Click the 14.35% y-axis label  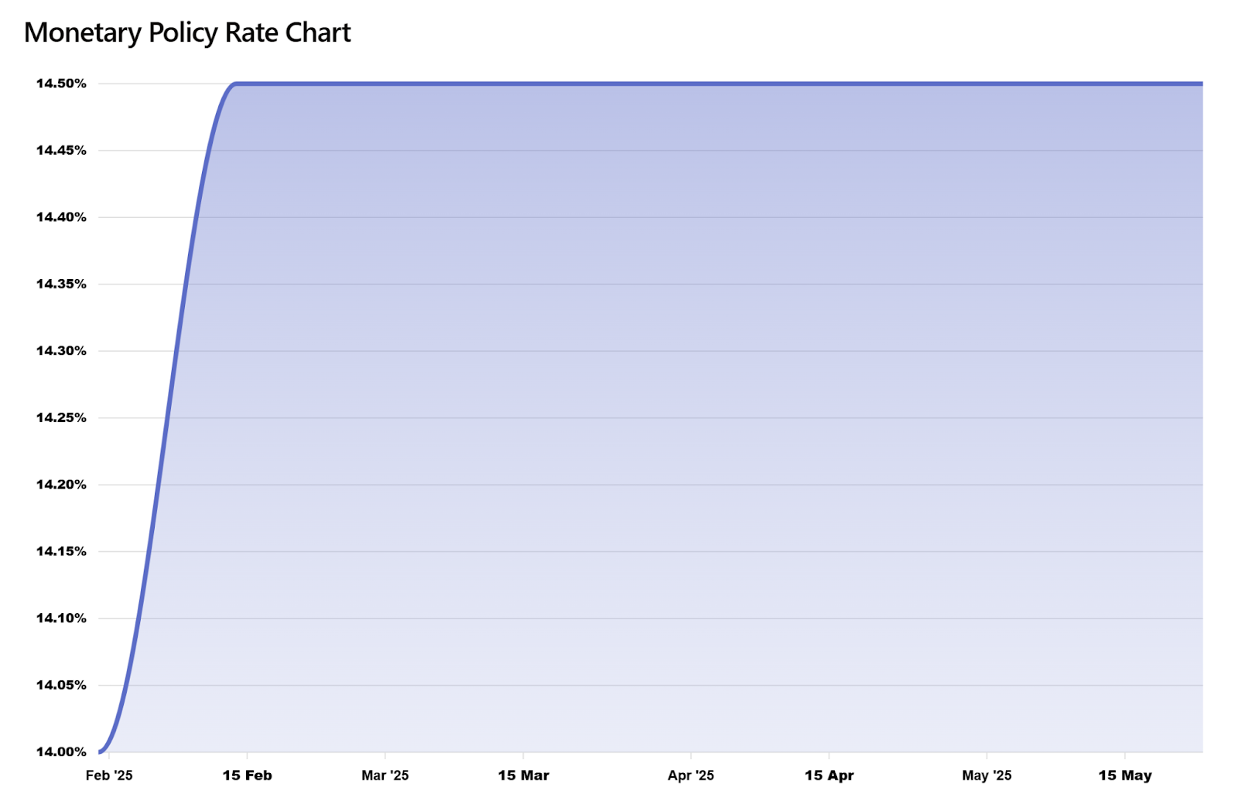tap(61, 284)
